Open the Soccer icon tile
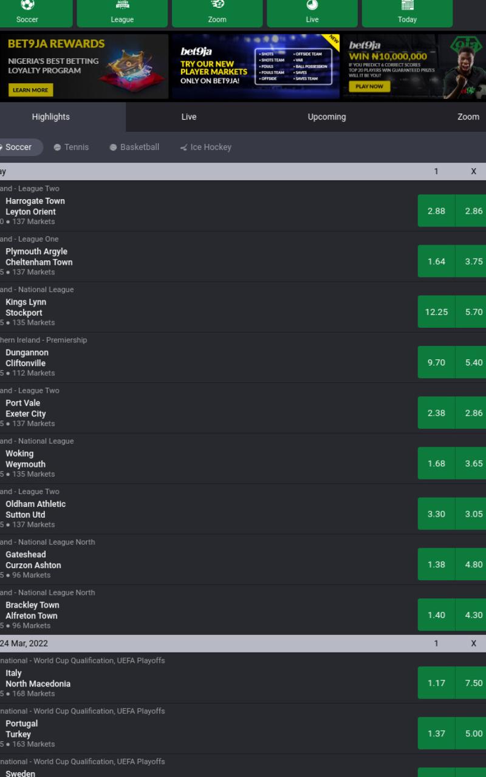This screenshot has height=777, width=486. click(27, 13)
